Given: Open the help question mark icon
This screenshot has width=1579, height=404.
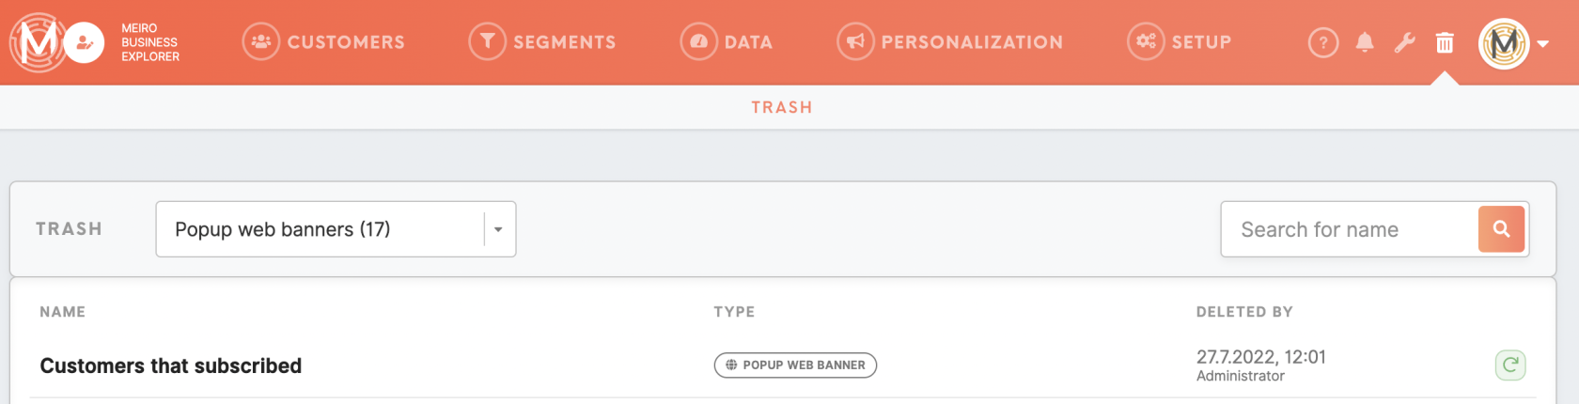Looking at the screenshot, I should click(x=1323, y=42).
